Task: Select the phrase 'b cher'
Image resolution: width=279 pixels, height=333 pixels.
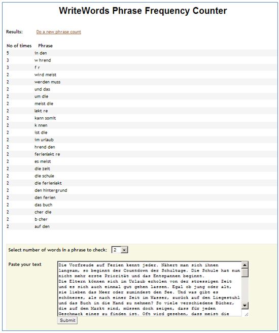Action: pos(41,219)
